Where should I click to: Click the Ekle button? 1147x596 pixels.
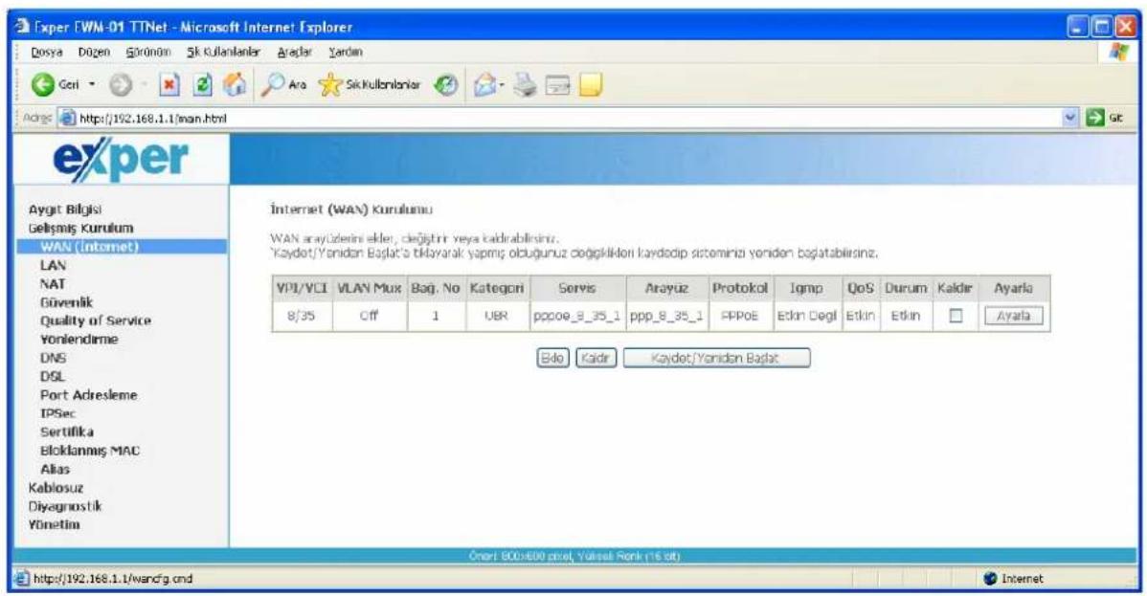click(x=553, y=359)
